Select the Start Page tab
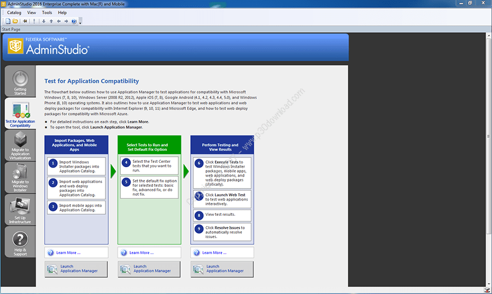The height and width of the screenshot is (294, 492). 11,29
